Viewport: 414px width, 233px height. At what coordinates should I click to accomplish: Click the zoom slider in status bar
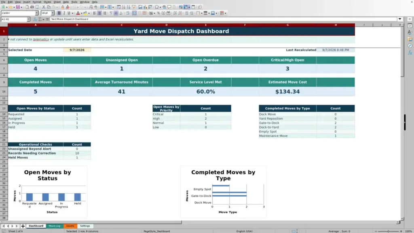[x=389, y=231]
